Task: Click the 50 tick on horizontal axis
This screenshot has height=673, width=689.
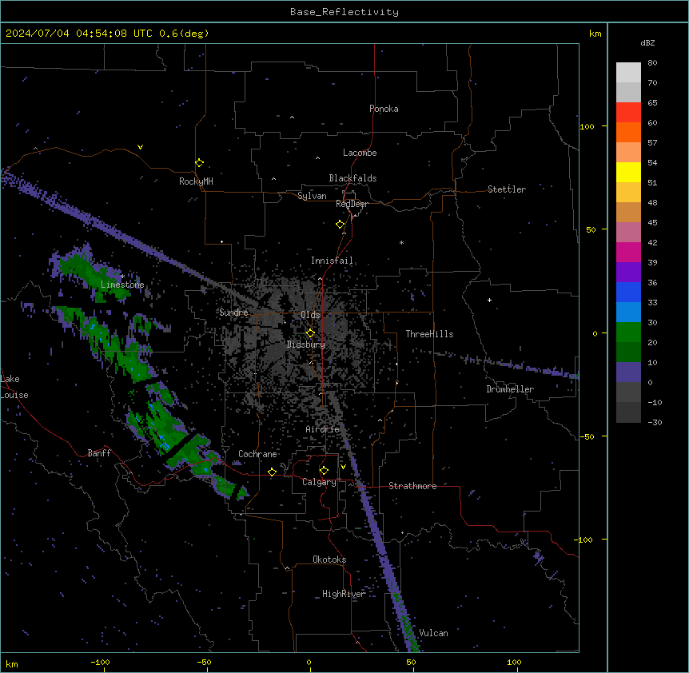Action: (412, 662)
